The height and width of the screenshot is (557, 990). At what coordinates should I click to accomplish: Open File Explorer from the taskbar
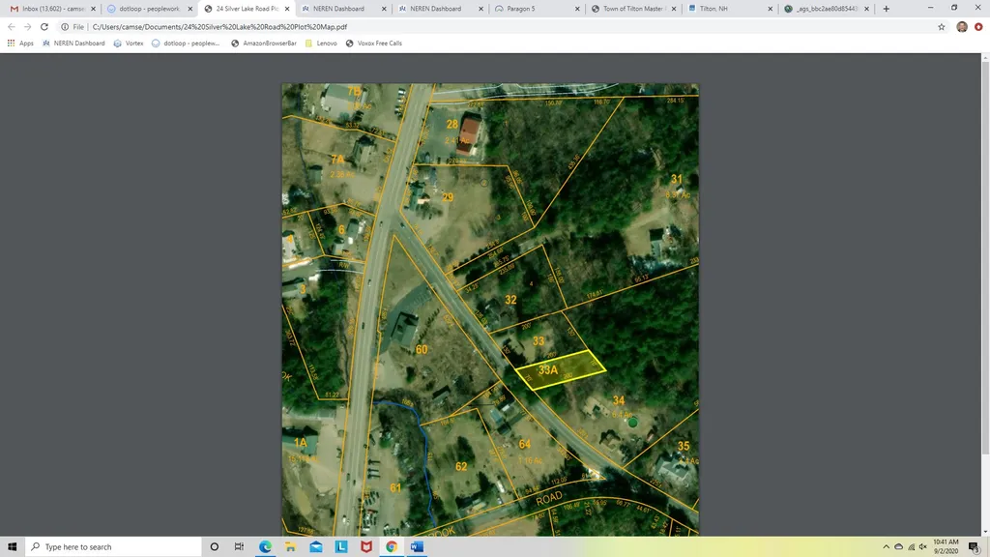point(290,547)
